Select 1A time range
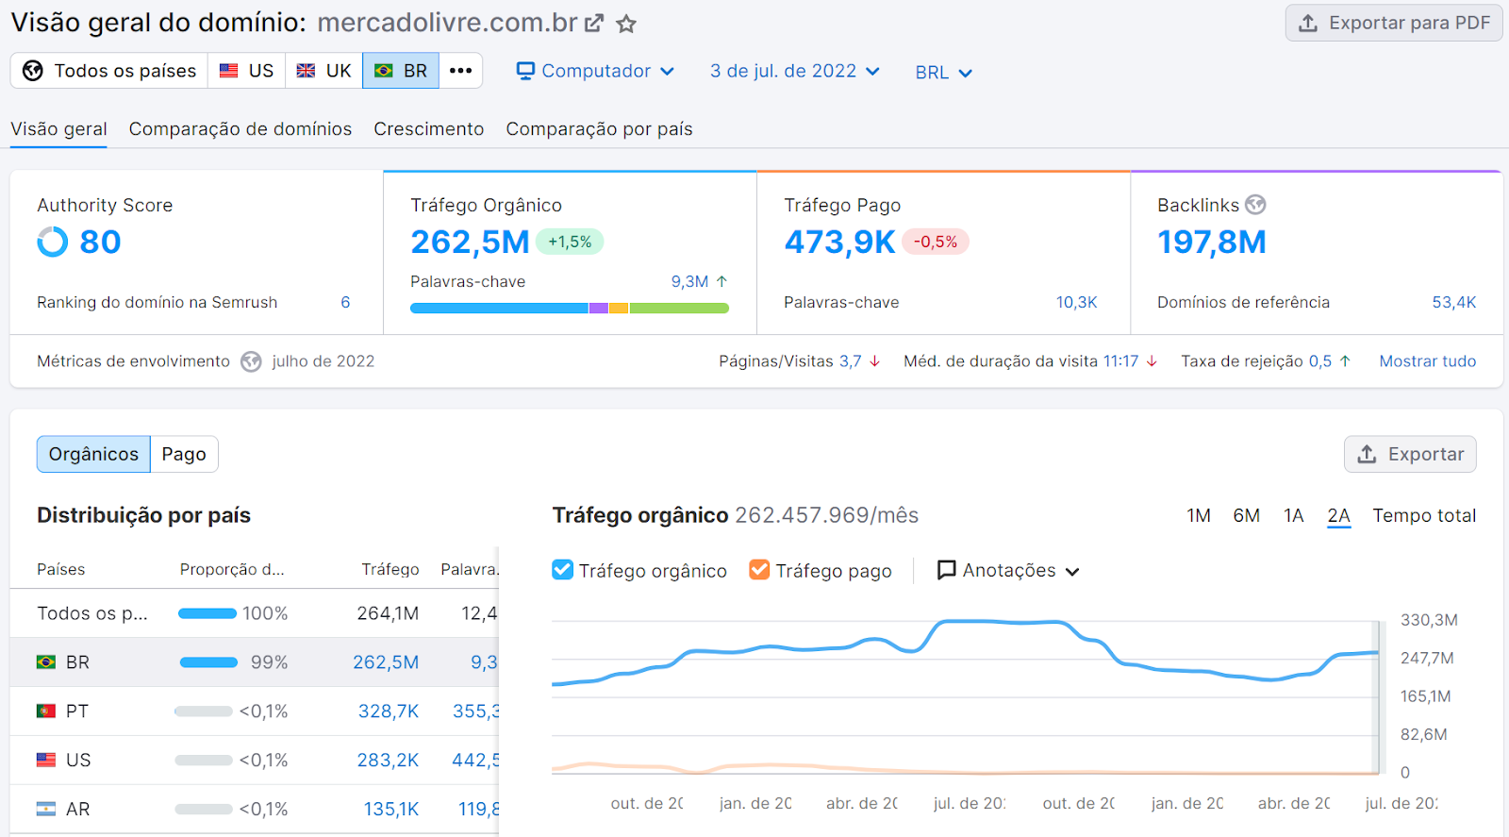 click(1293, 515)
